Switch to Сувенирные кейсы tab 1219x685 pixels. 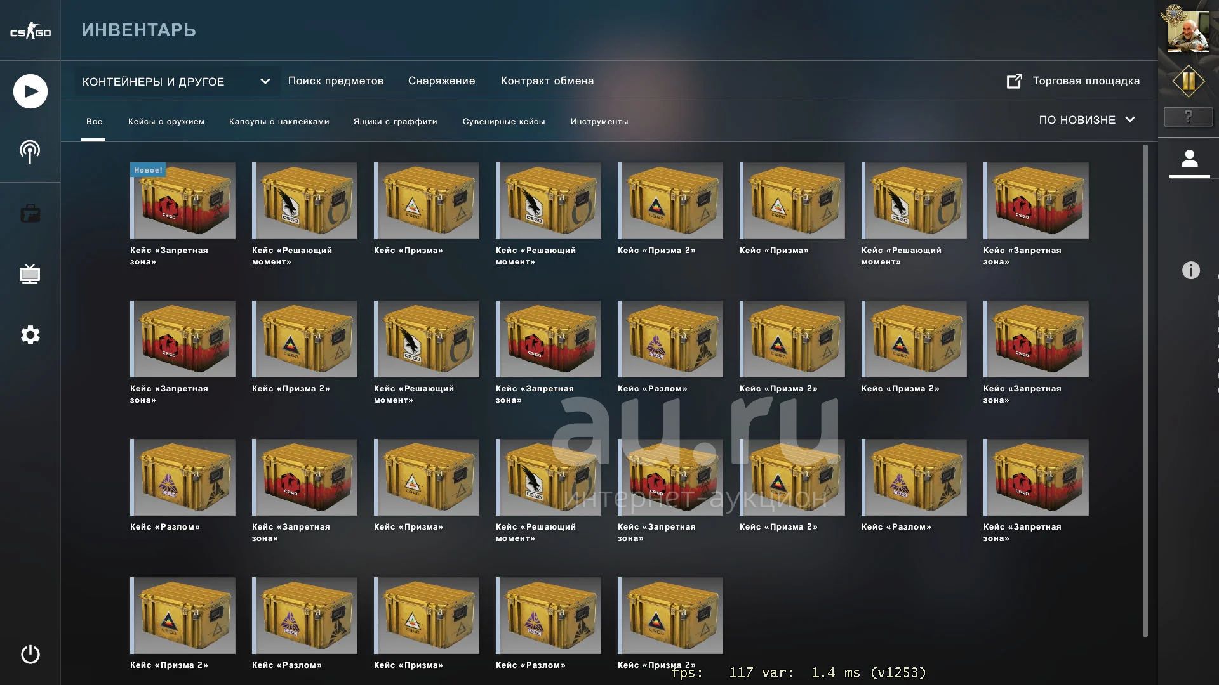[x=503, y=122]
